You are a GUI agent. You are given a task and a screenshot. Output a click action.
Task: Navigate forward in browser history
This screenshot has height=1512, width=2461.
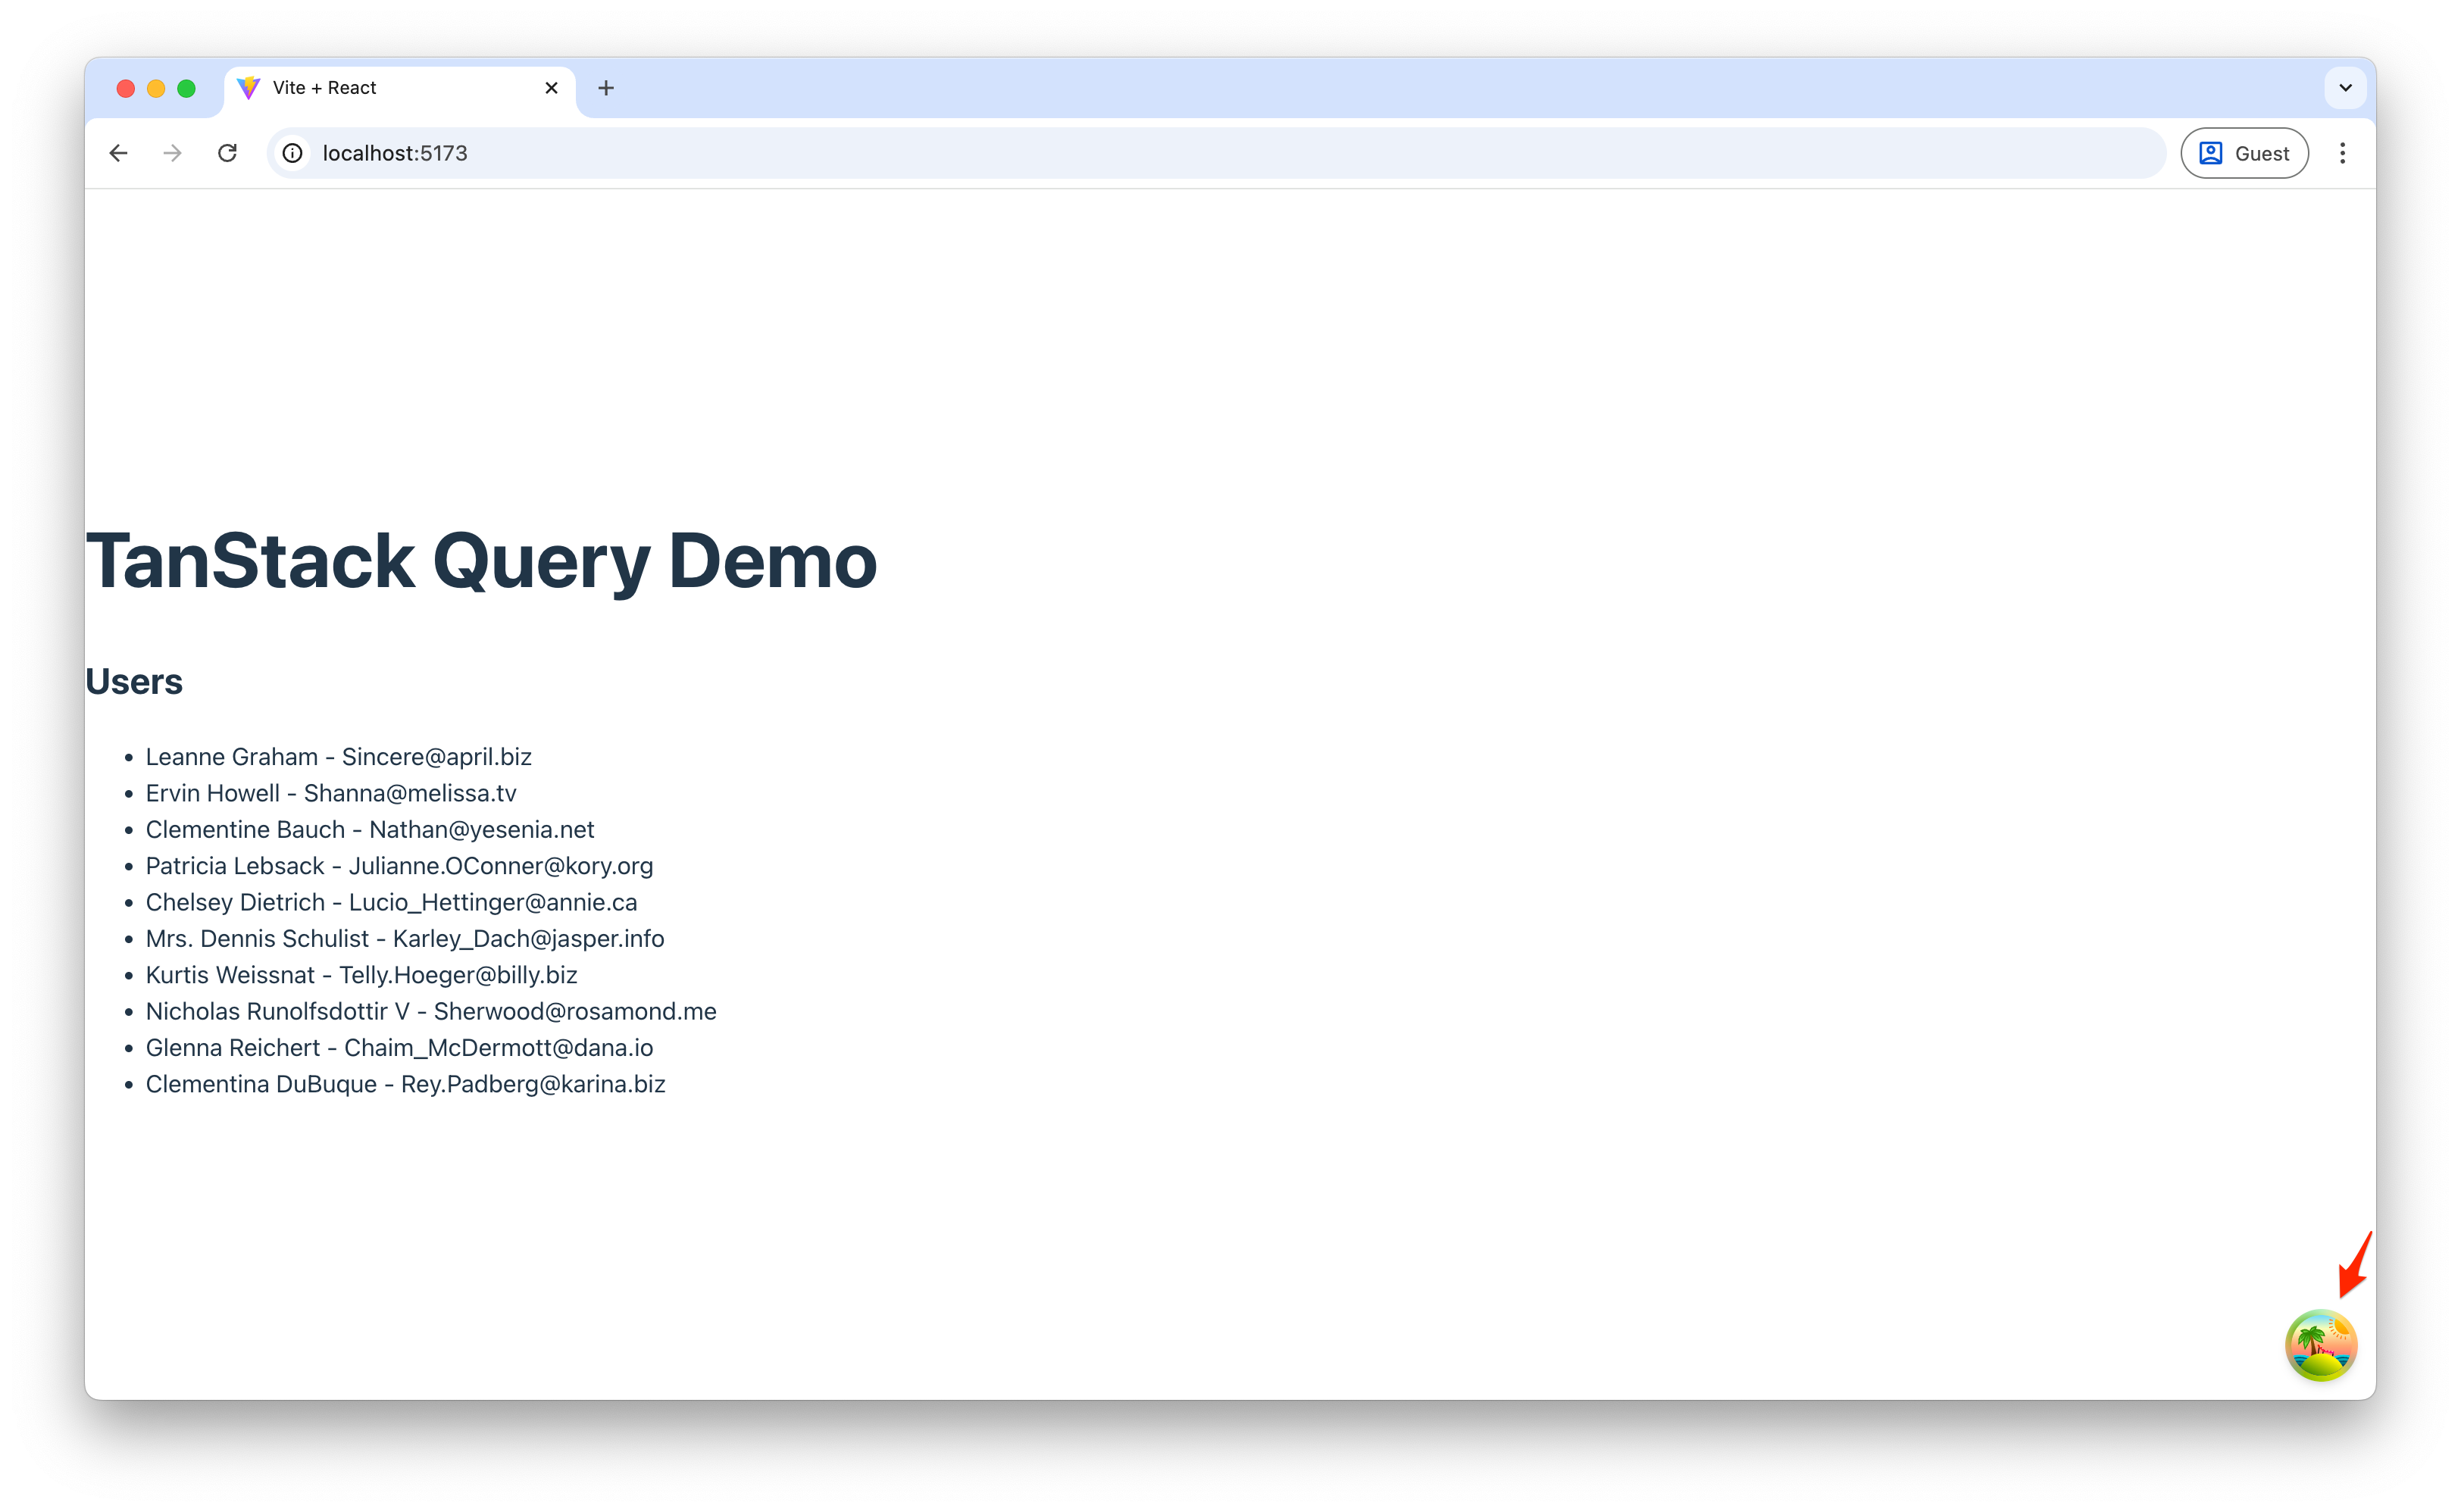coord(171,153)
